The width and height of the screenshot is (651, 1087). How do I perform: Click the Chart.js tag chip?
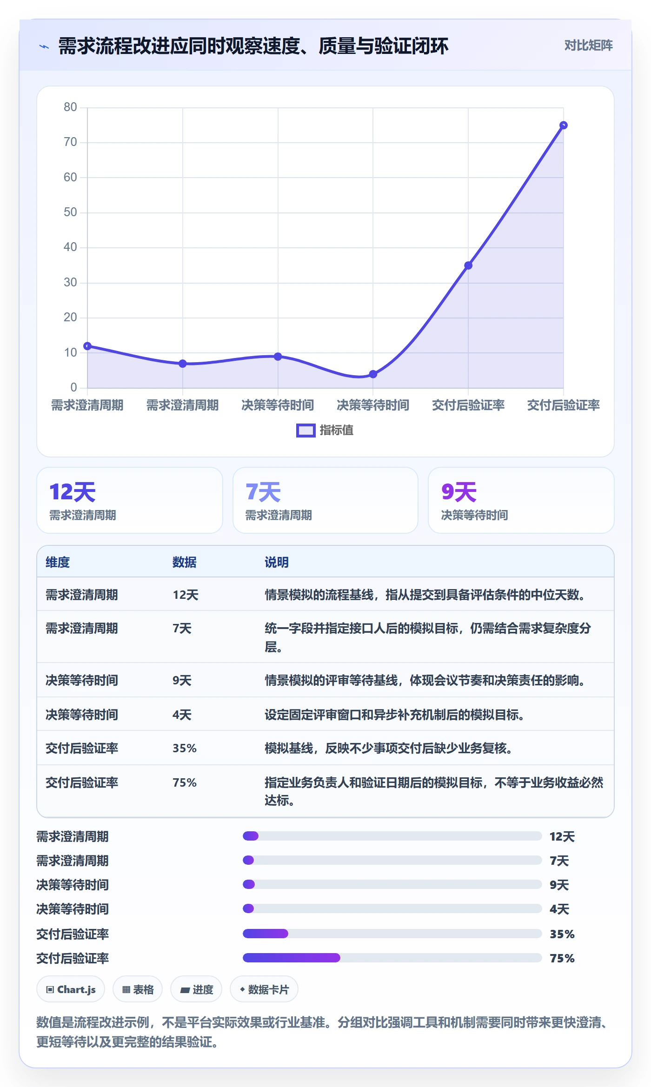click(71, 989)
